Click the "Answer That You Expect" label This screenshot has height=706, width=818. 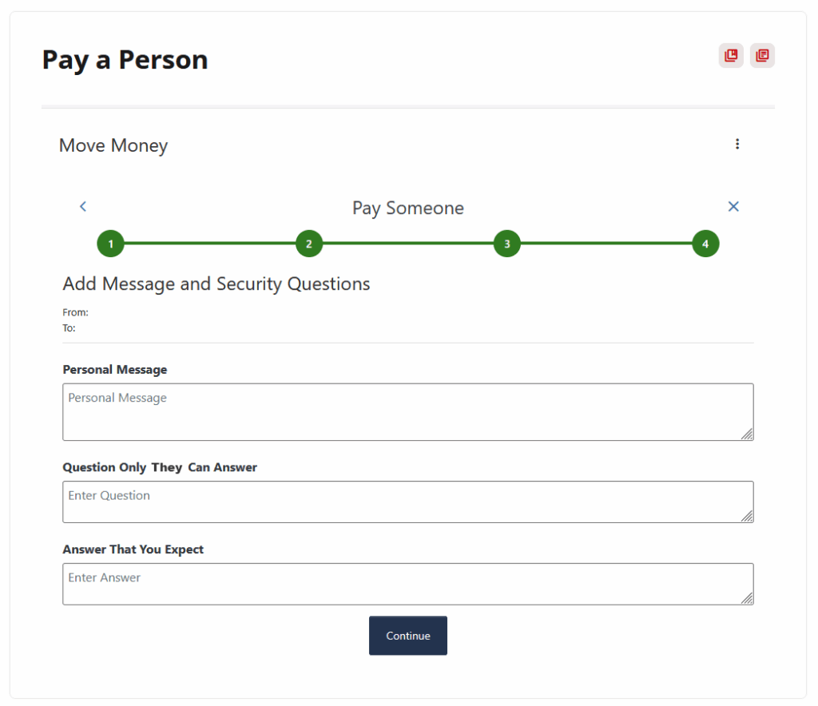coord(133,549)
